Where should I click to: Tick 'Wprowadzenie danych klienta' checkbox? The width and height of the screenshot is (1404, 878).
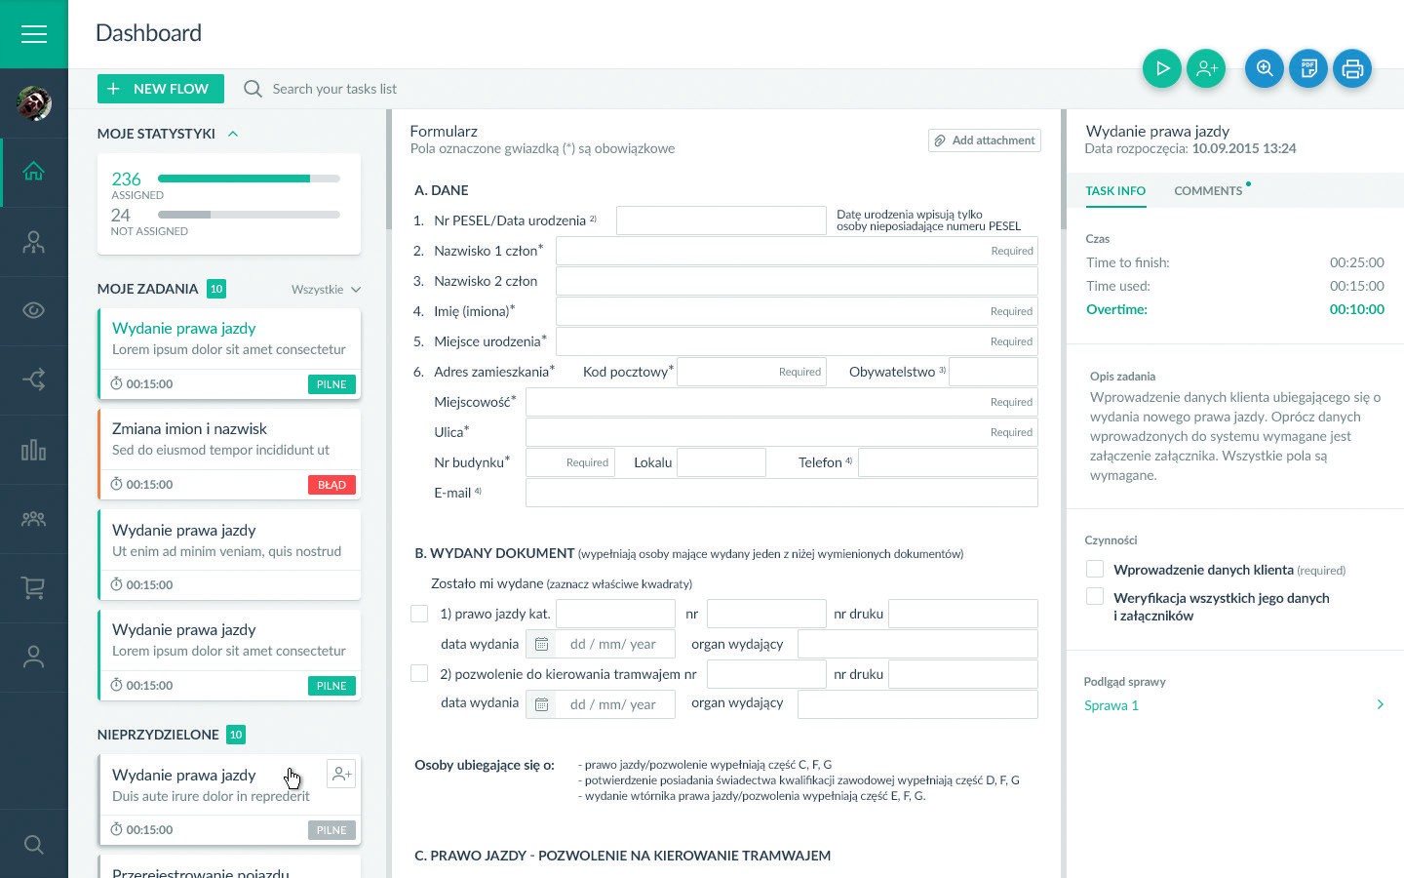tap(1095, 570)
